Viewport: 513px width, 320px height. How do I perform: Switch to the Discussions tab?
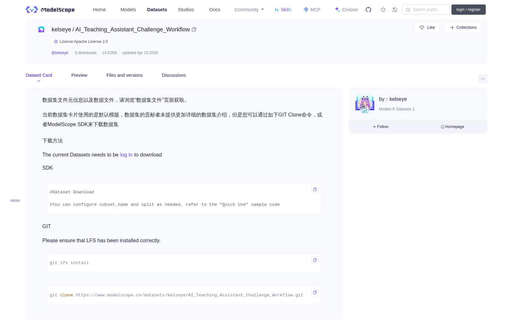(x=174, y=75)
